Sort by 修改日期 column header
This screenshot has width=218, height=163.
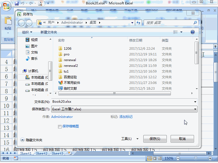pos(136,40)
